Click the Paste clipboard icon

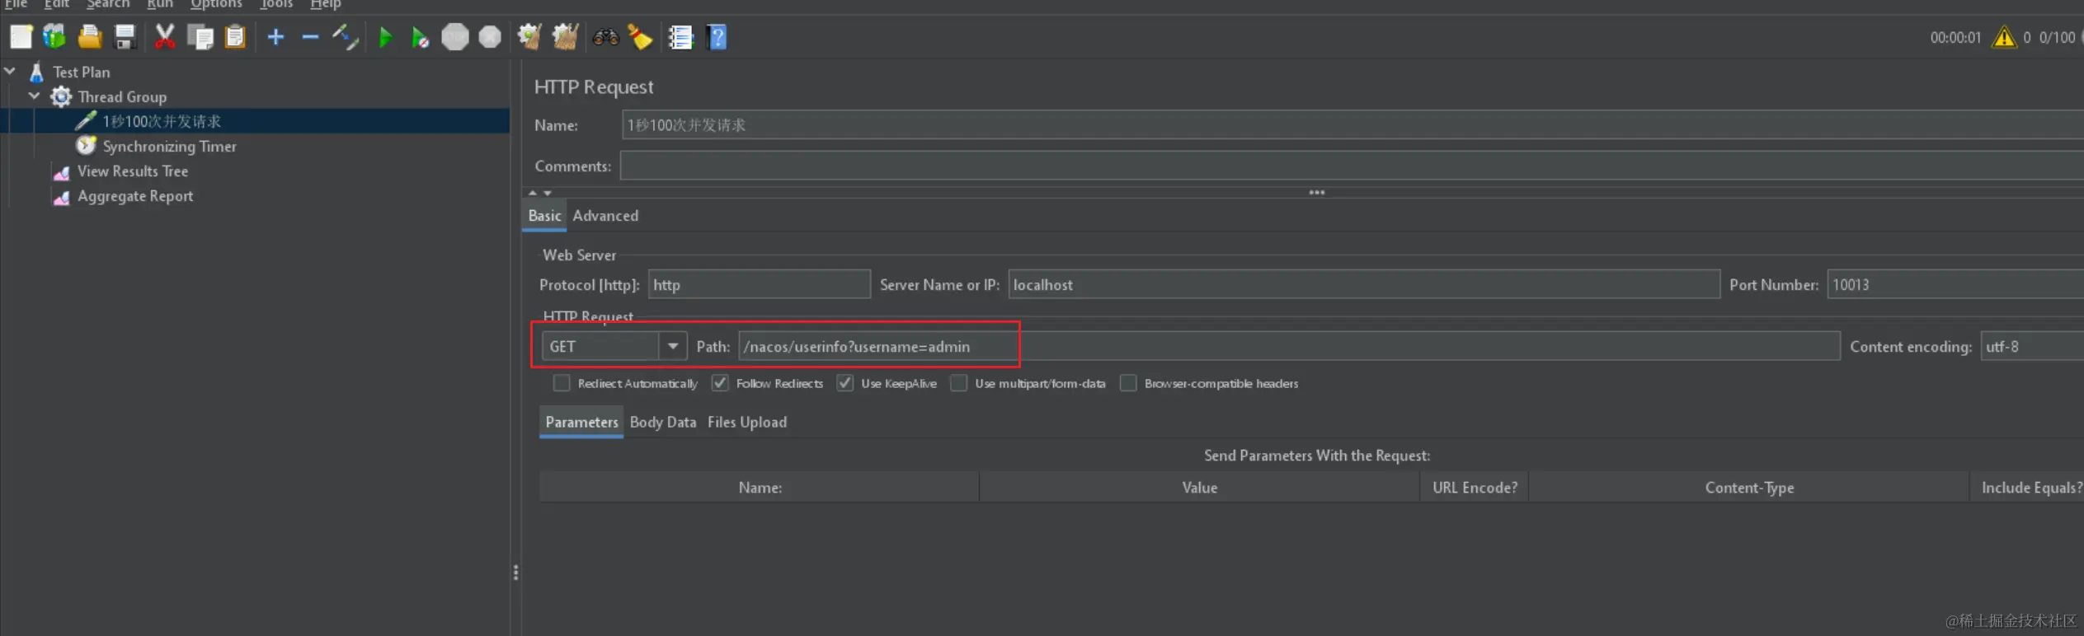235,37
